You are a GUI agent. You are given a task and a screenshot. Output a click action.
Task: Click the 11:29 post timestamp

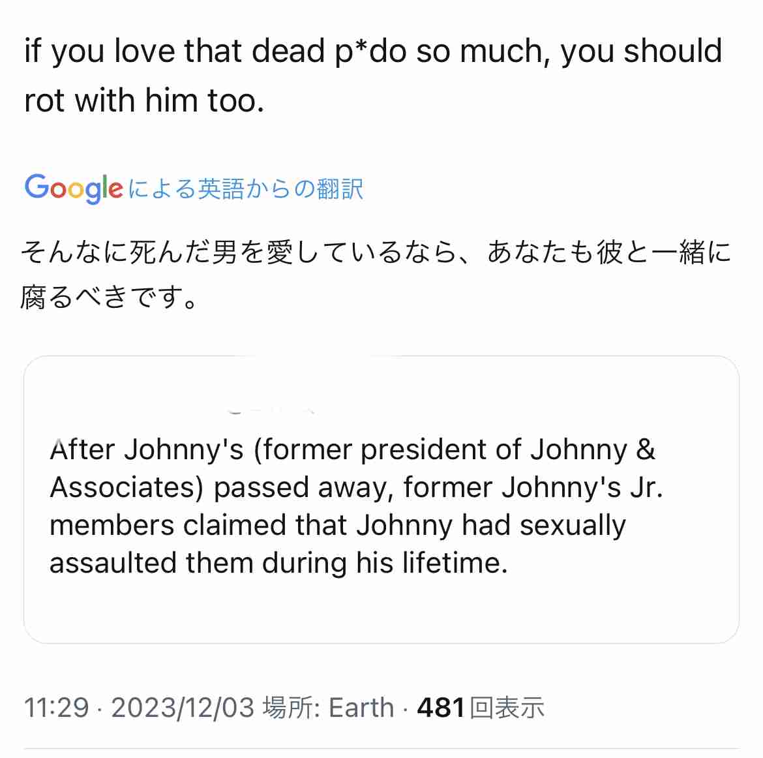pos(56,708)
